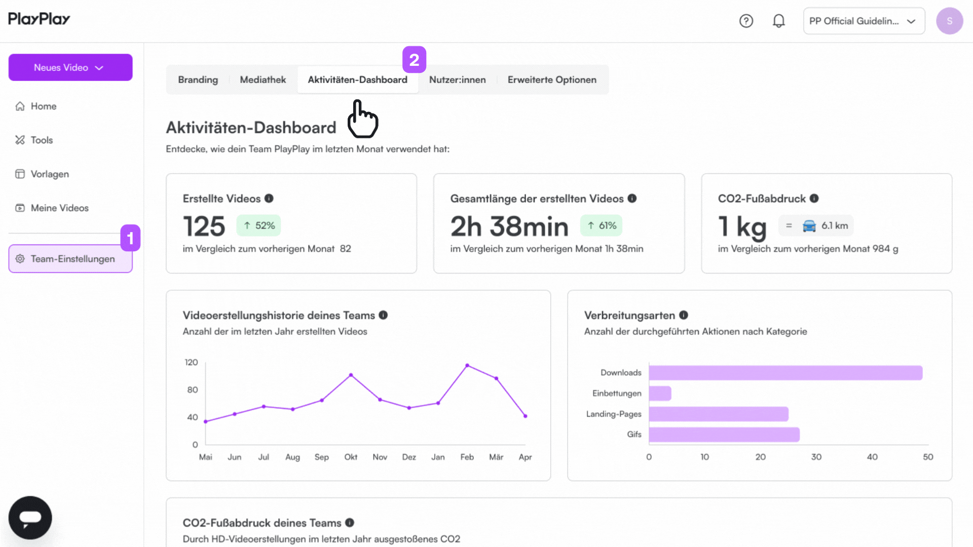Go to Erweiterte Optionen tab
Viewport: 973px width, 547px height.
(x=552, y=80)
